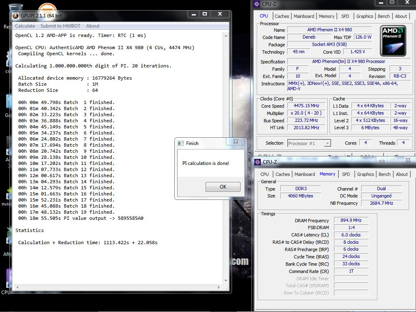Open SPD tab in top CPU-Z window

point(345,16)
